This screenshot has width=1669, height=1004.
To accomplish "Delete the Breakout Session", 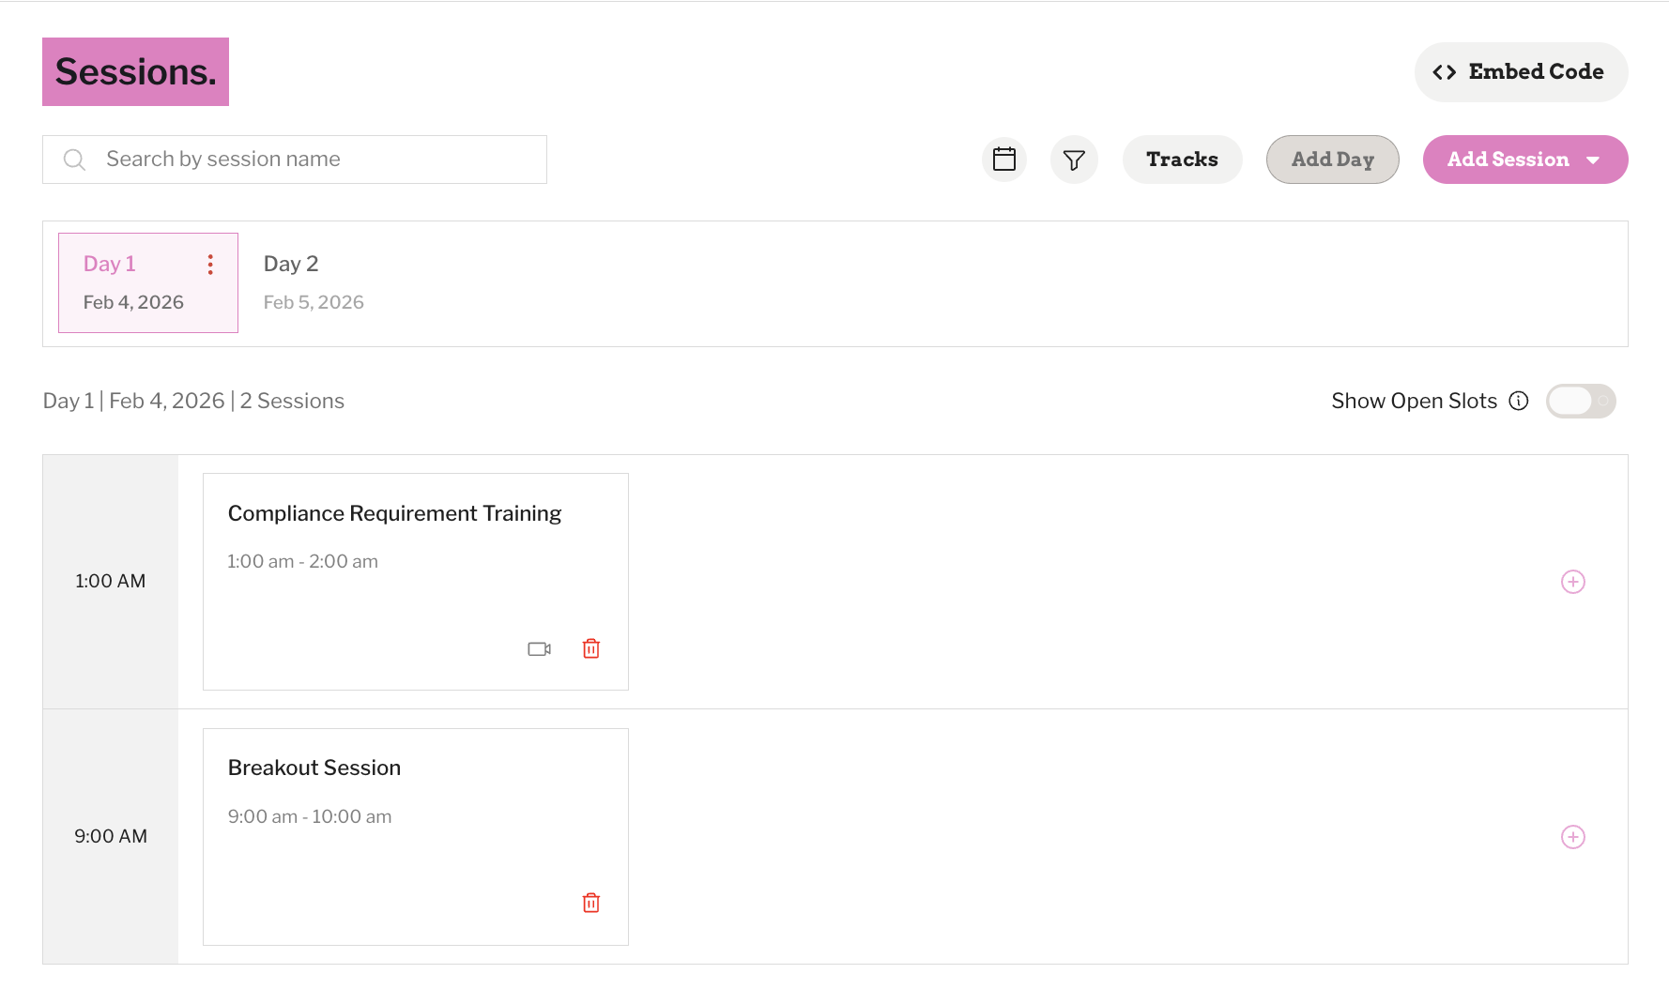I will [x=591, y=903].
